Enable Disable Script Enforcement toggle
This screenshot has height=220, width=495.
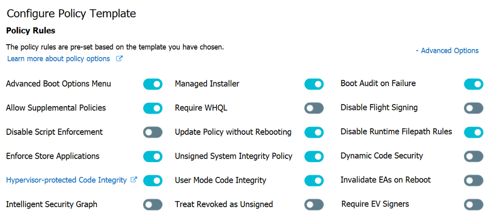point(153,132)
